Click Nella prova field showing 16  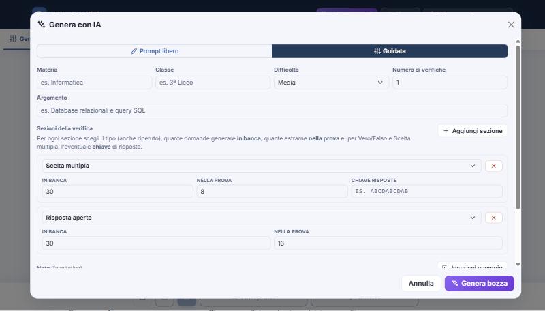coord(388,243)
